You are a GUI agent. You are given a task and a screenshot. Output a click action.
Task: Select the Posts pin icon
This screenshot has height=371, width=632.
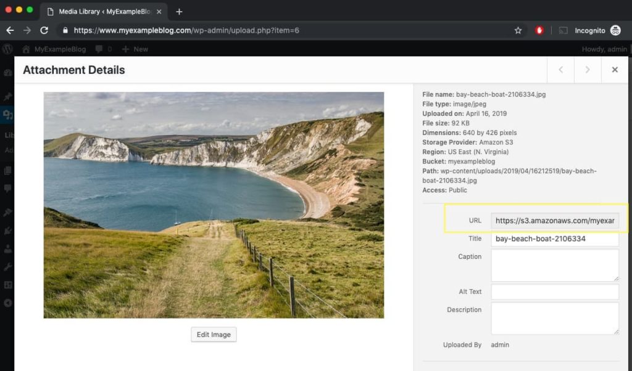[x=7, y=97]
